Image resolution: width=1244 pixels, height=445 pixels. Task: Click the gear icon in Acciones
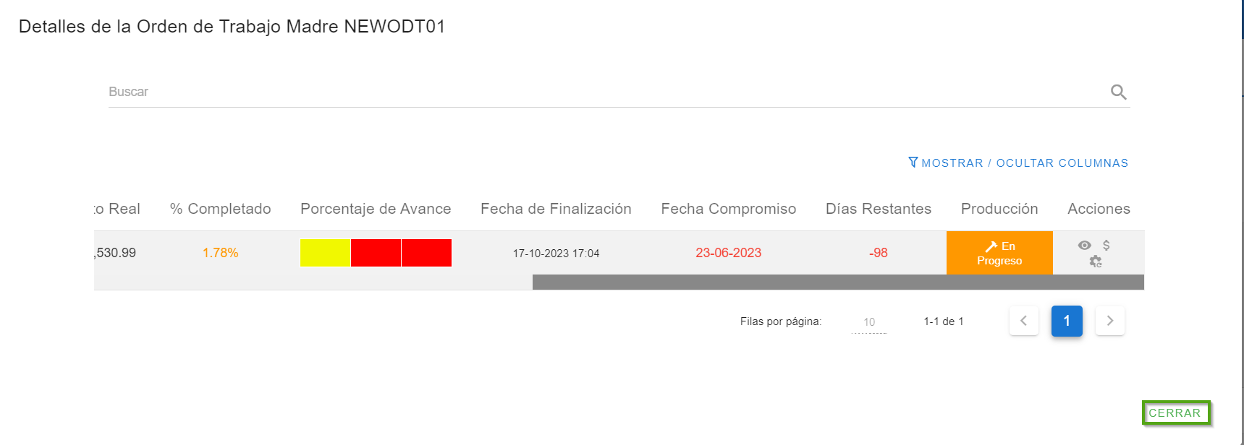point(1095,262)
